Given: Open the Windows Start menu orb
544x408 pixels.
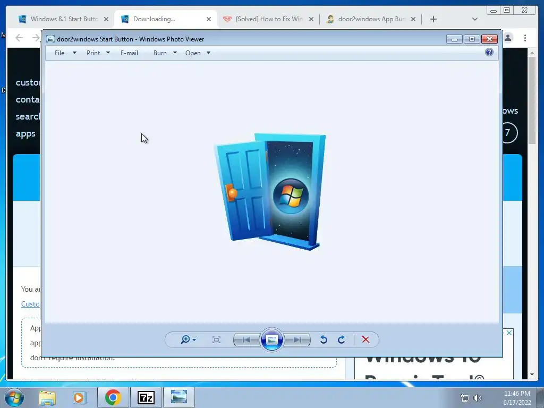Looking at the screenshot, I should 14,397.
